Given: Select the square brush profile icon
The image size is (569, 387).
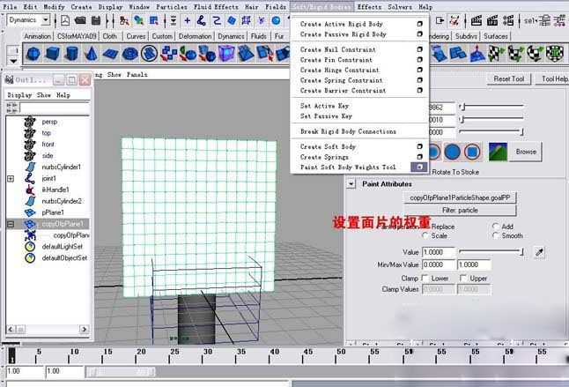Looking at the screenshot, I should tap(472, 152).
